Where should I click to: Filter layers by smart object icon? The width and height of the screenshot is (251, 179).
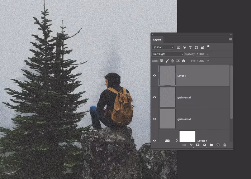click(202, 47)
